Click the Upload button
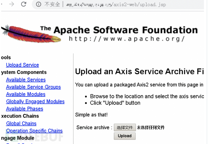The height and width of the screenshot is (144, 210). [125, 136]
